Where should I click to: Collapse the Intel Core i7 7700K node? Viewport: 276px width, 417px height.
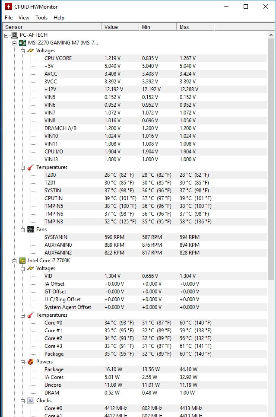click(x=14, y=261)
